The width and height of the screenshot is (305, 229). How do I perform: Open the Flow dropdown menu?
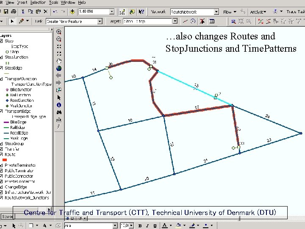click(x=230, y=12)
